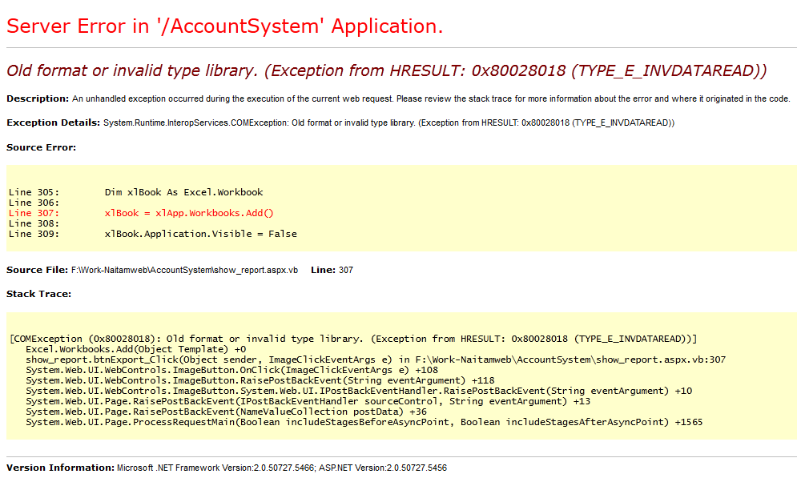Click the empty code line 'Line 308:'
This screenshot has width=797, height=478.
tap(34, 223)
